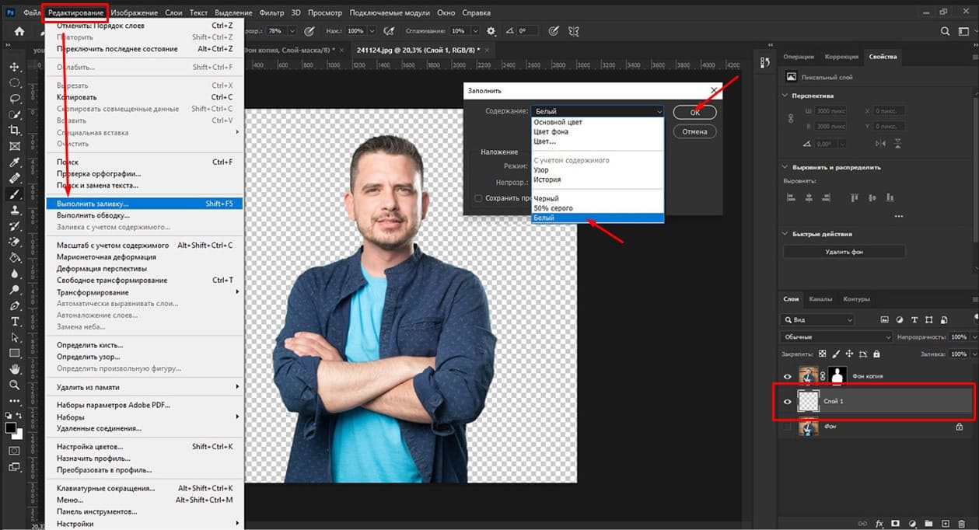Expand the Содержание dropdown in fill dialog
Screen dimensions: 979x530
tap(597, 111)
